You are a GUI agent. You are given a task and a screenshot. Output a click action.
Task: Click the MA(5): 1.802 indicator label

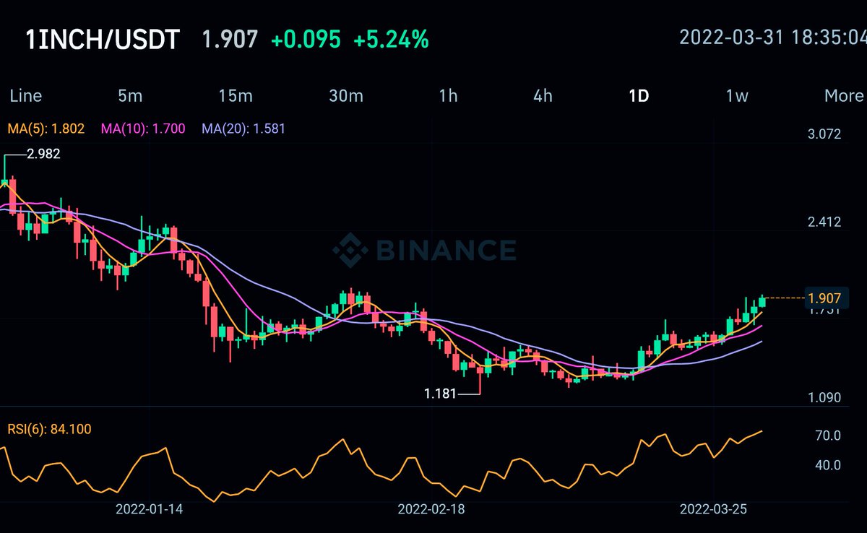[46, 129]
